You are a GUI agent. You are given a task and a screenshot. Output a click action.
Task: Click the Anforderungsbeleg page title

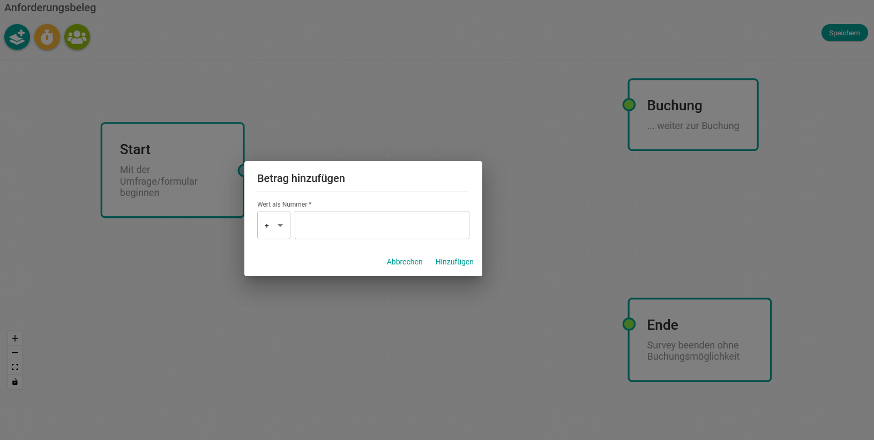pyautogui.click(x=50, y=8)
